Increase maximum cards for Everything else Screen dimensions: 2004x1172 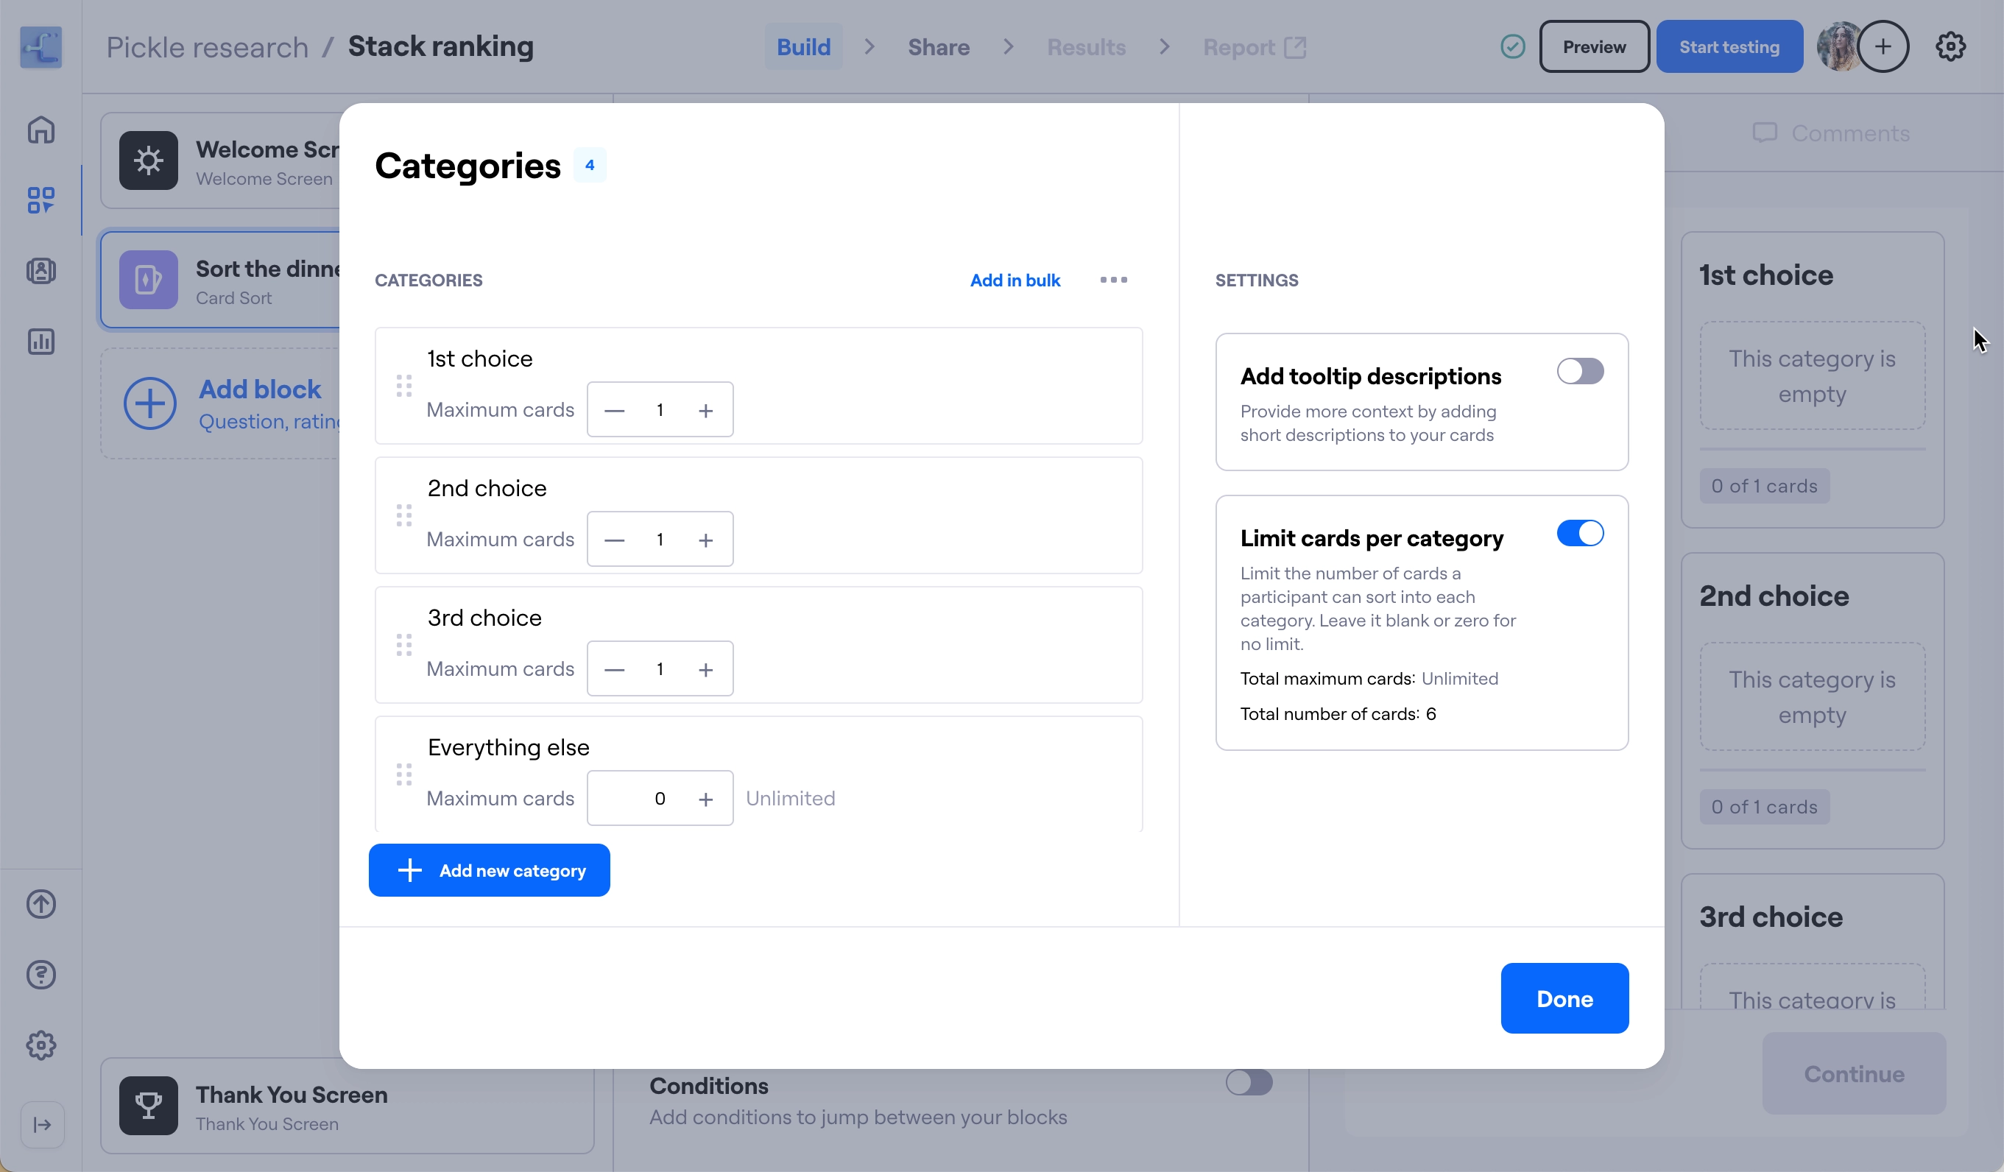[x=705, y=799]
